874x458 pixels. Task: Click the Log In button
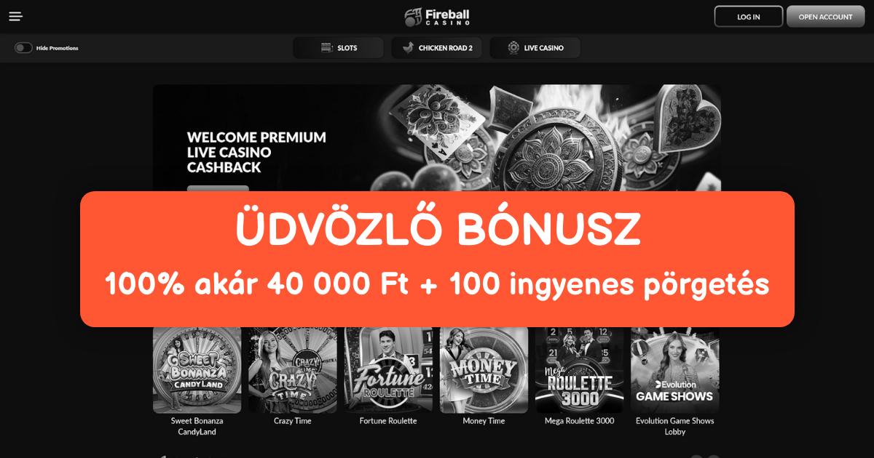[x=749, y=17]
